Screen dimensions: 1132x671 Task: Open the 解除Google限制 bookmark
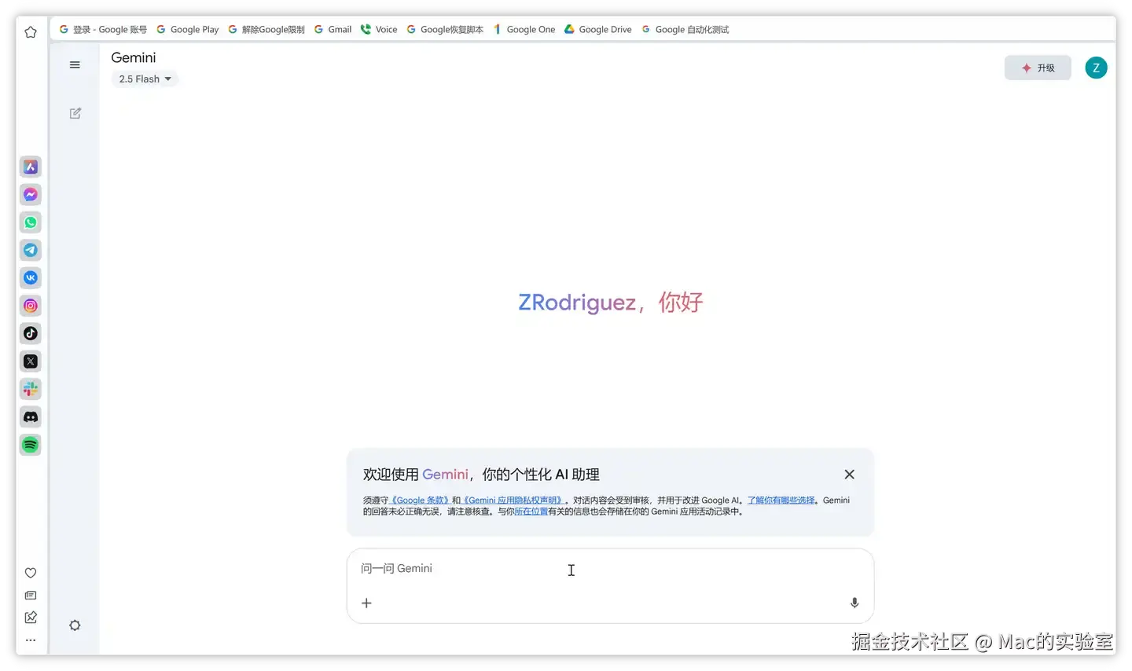(266, 29)
